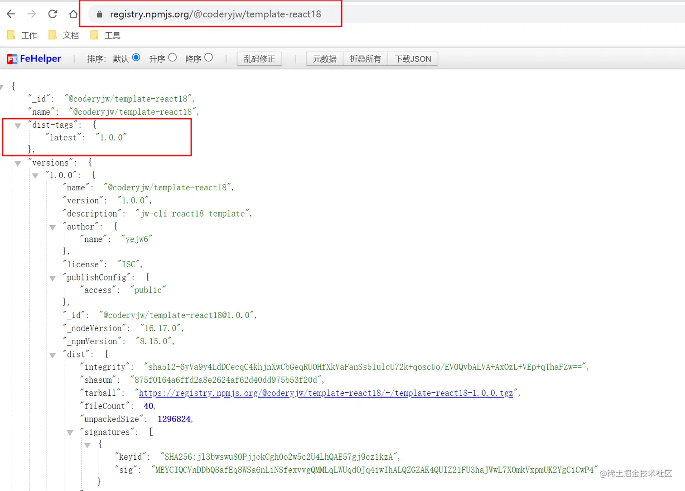Collapse the "publishConfig" node
This screenshot has width=685, height=491.
point(53,278)
